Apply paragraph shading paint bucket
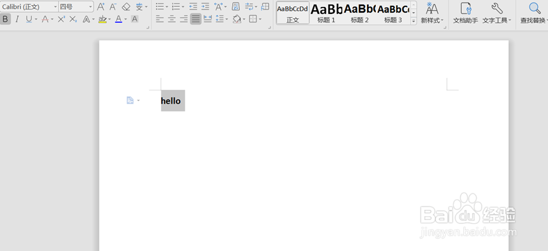This screenshot has height=251, width=548. (237, 19)
